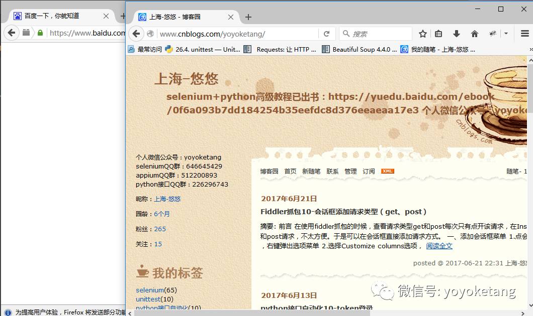
Task: Click the 关注 count 15 link
Action: (158, 244)
